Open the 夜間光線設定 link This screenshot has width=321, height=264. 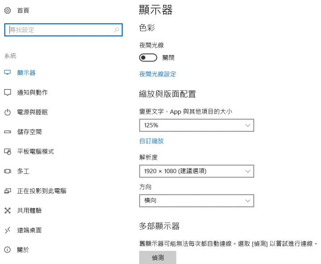click(158, 74)
